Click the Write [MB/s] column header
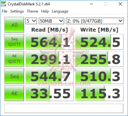The image size is (128, 116). [x=99, y=30]
